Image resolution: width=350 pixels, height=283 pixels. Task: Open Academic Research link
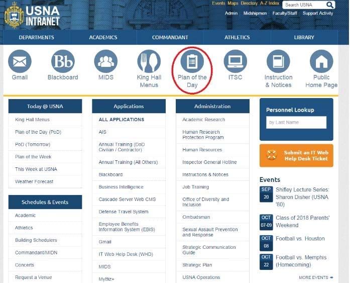click(x=203, y=120)
